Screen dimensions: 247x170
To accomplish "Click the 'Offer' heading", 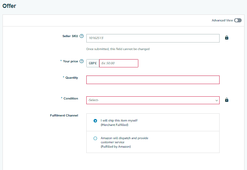I will (x=9, y=6).
